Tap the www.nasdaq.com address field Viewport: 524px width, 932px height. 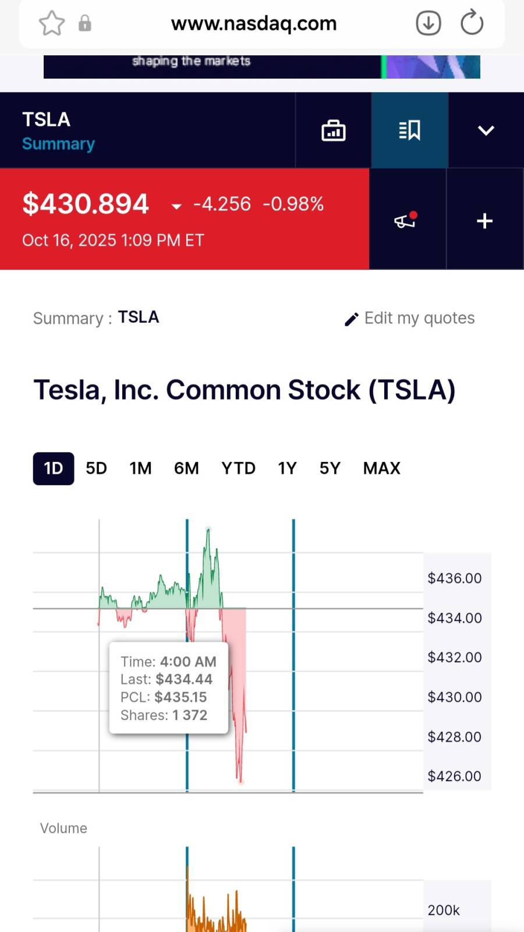254,23
